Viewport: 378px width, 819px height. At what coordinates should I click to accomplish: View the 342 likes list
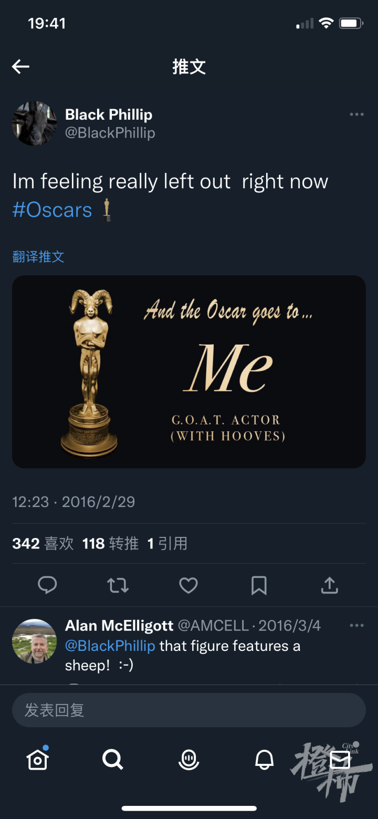[x=43, y=543]
